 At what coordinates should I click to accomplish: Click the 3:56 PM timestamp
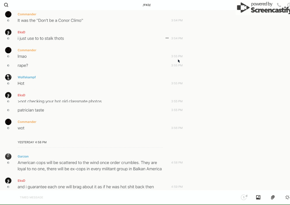click(x=177, y=128)
